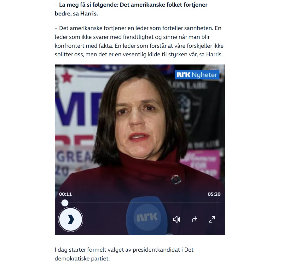Click the round button on the maroon coat

176,180
